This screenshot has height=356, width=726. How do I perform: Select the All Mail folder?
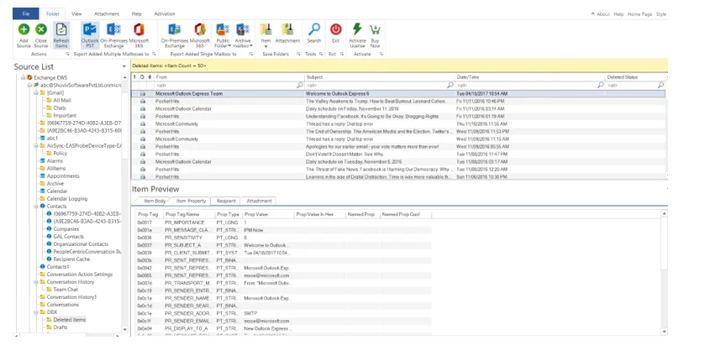pos(62,100)
